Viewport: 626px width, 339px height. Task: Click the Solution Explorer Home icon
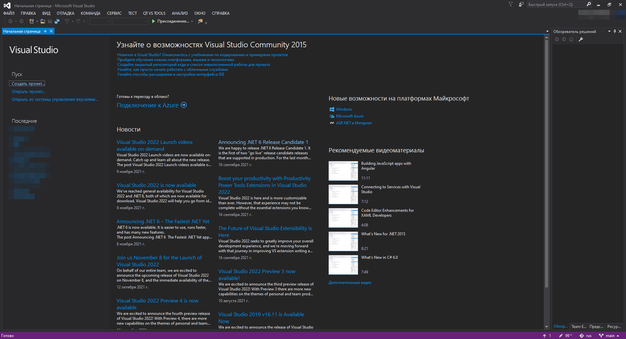[571, 39]
